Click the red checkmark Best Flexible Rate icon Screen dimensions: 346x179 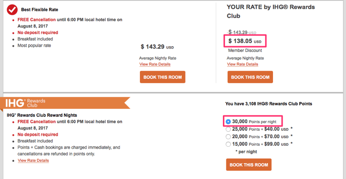(x=12, y=10)
